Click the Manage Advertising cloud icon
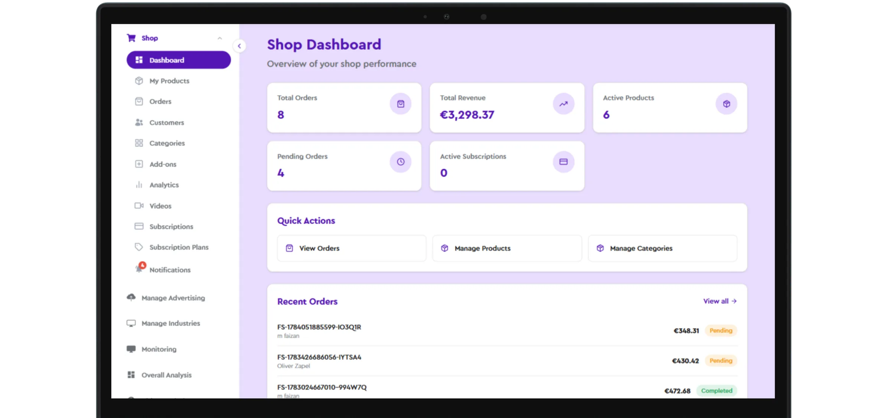Viewport: 891px width, 418px height. tap(131, 297)
